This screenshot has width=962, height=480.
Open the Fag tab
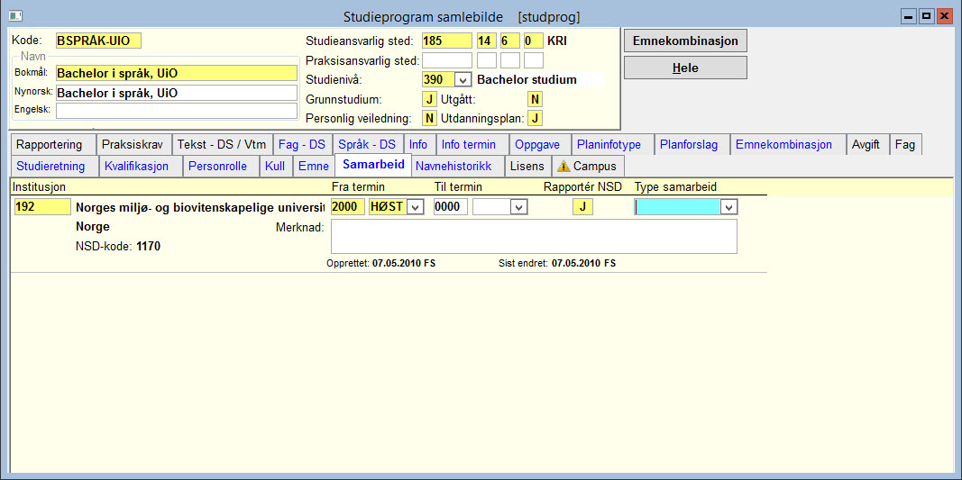905,145
